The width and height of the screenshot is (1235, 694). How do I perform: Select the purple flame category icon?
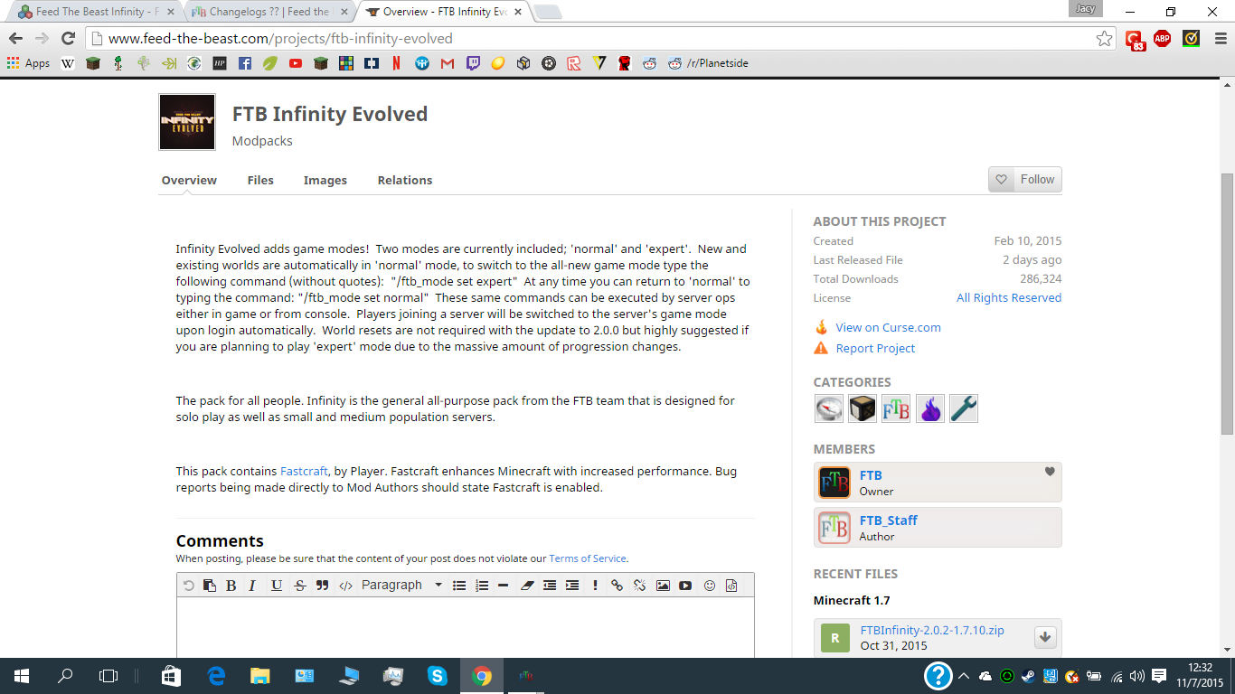tap(929, 408)
